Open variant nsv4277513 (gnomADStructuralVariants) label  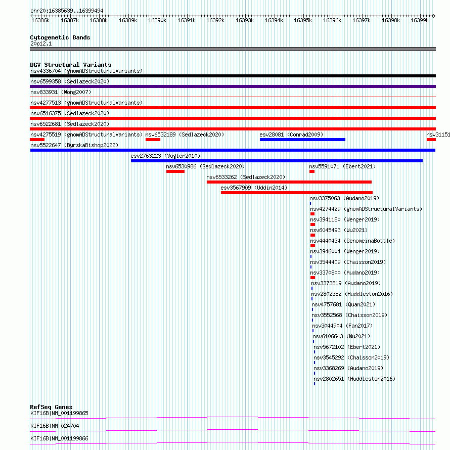coord(86,103)
